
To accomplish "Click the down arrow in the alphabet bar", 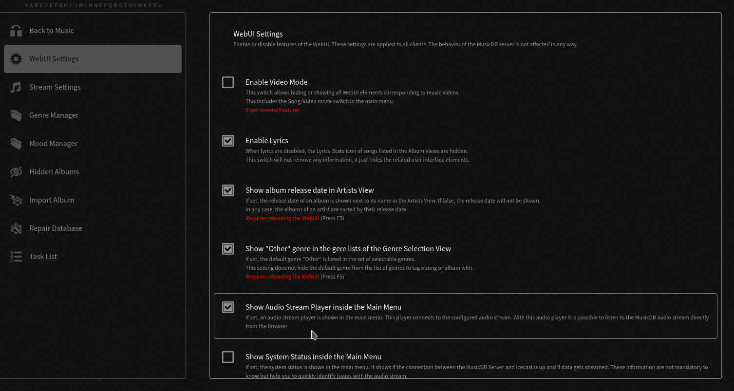I will click(160, 5).
